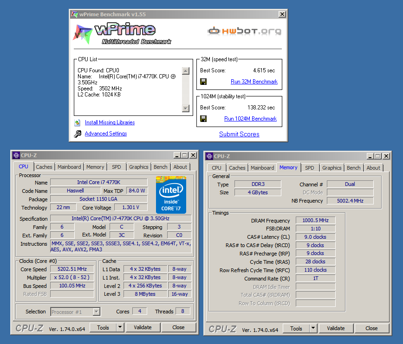Viewport: 403px width, 344px height.
Task: Click Close button in right CPU-Z
Action: tap(371, 328)
